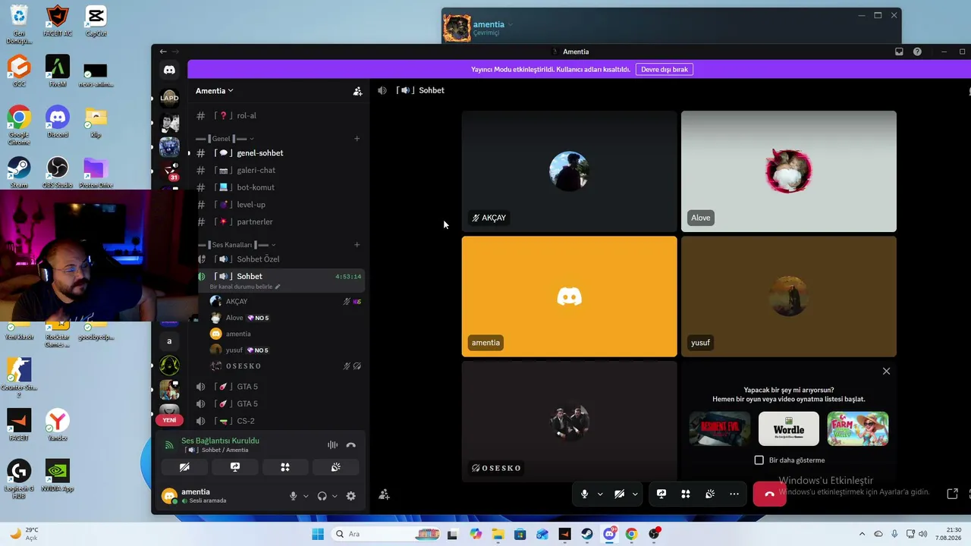
Task: Open Discord user settings gear
Action: coord(350,496)
